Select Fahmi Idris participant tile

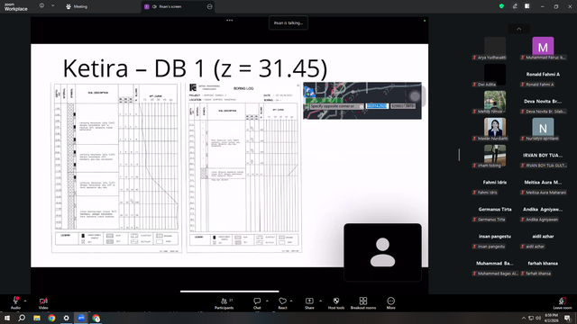495,184
